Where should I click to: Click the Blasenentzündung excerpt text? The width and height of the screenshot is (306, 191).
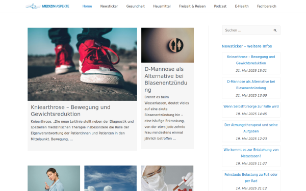click(167, 118)
